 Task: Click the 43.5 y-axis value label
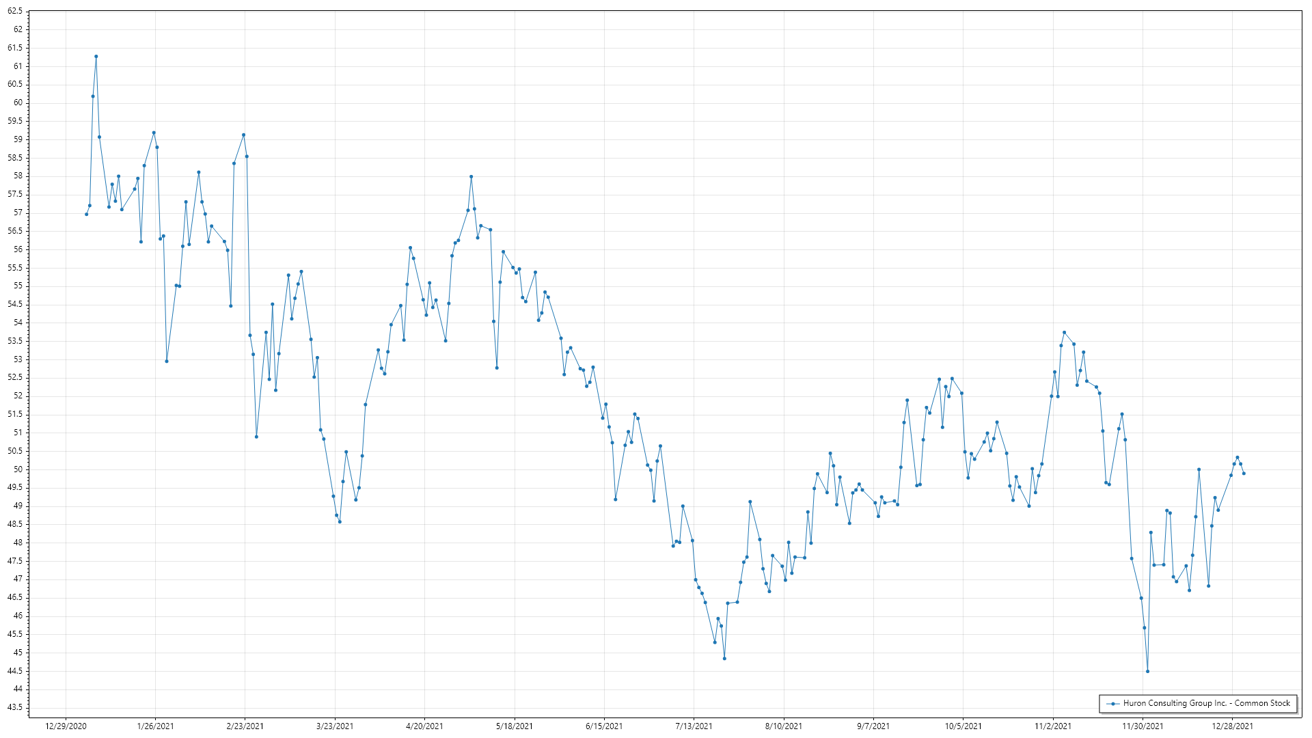[15, 707]
